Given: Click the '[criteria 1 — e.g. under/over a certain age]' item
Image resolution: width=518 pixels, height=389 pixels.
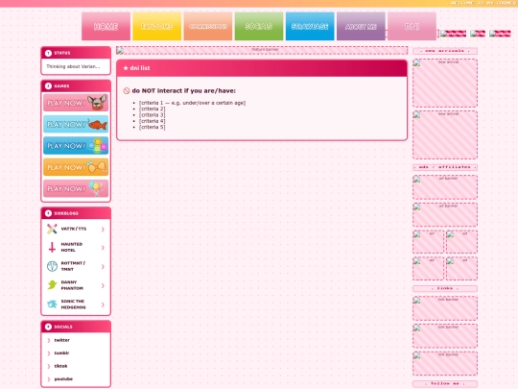Looking at the screenshot, I should [x=192, y=103].
